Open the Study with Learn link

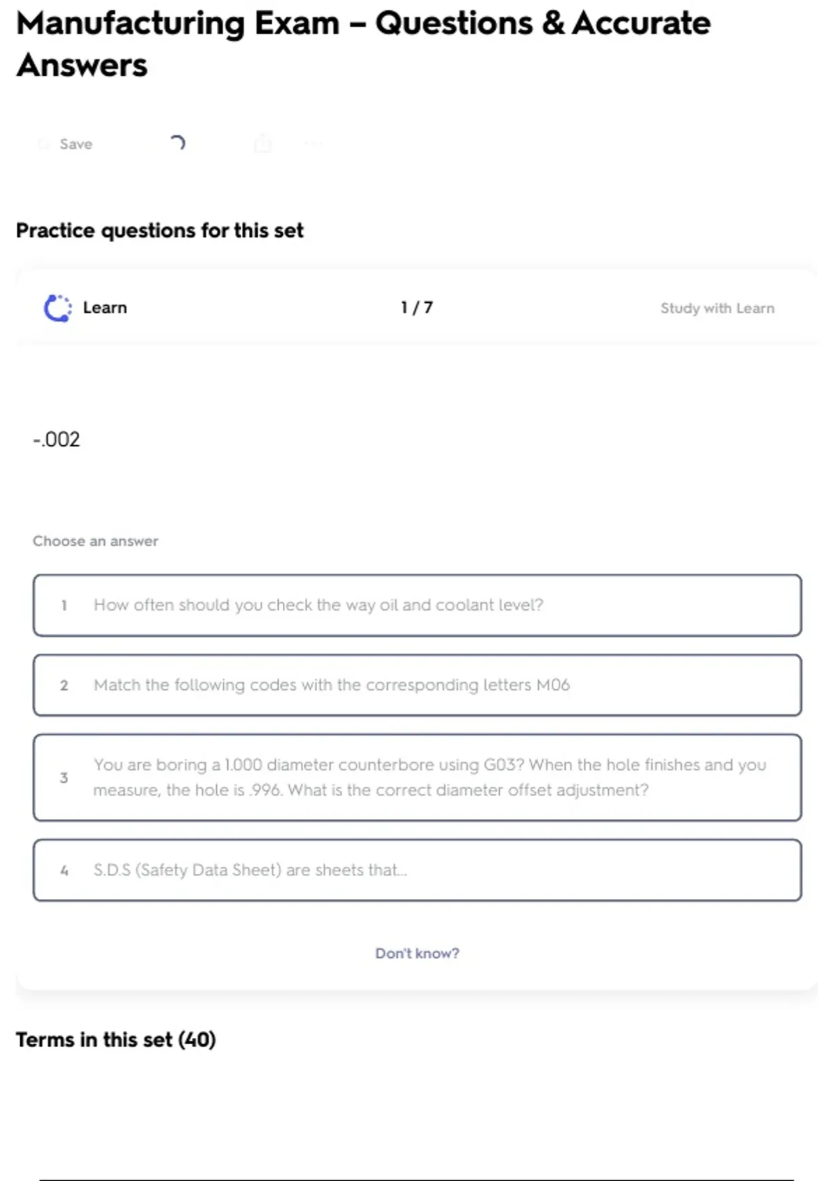pos(717,308)
